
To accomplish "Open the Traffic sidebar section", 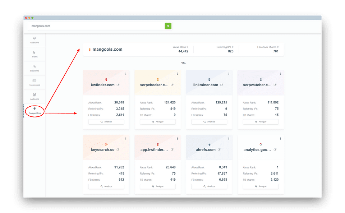I will (34, 54).
